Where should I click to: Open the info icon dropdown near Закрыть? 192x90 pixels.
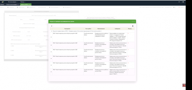[174, 7]
